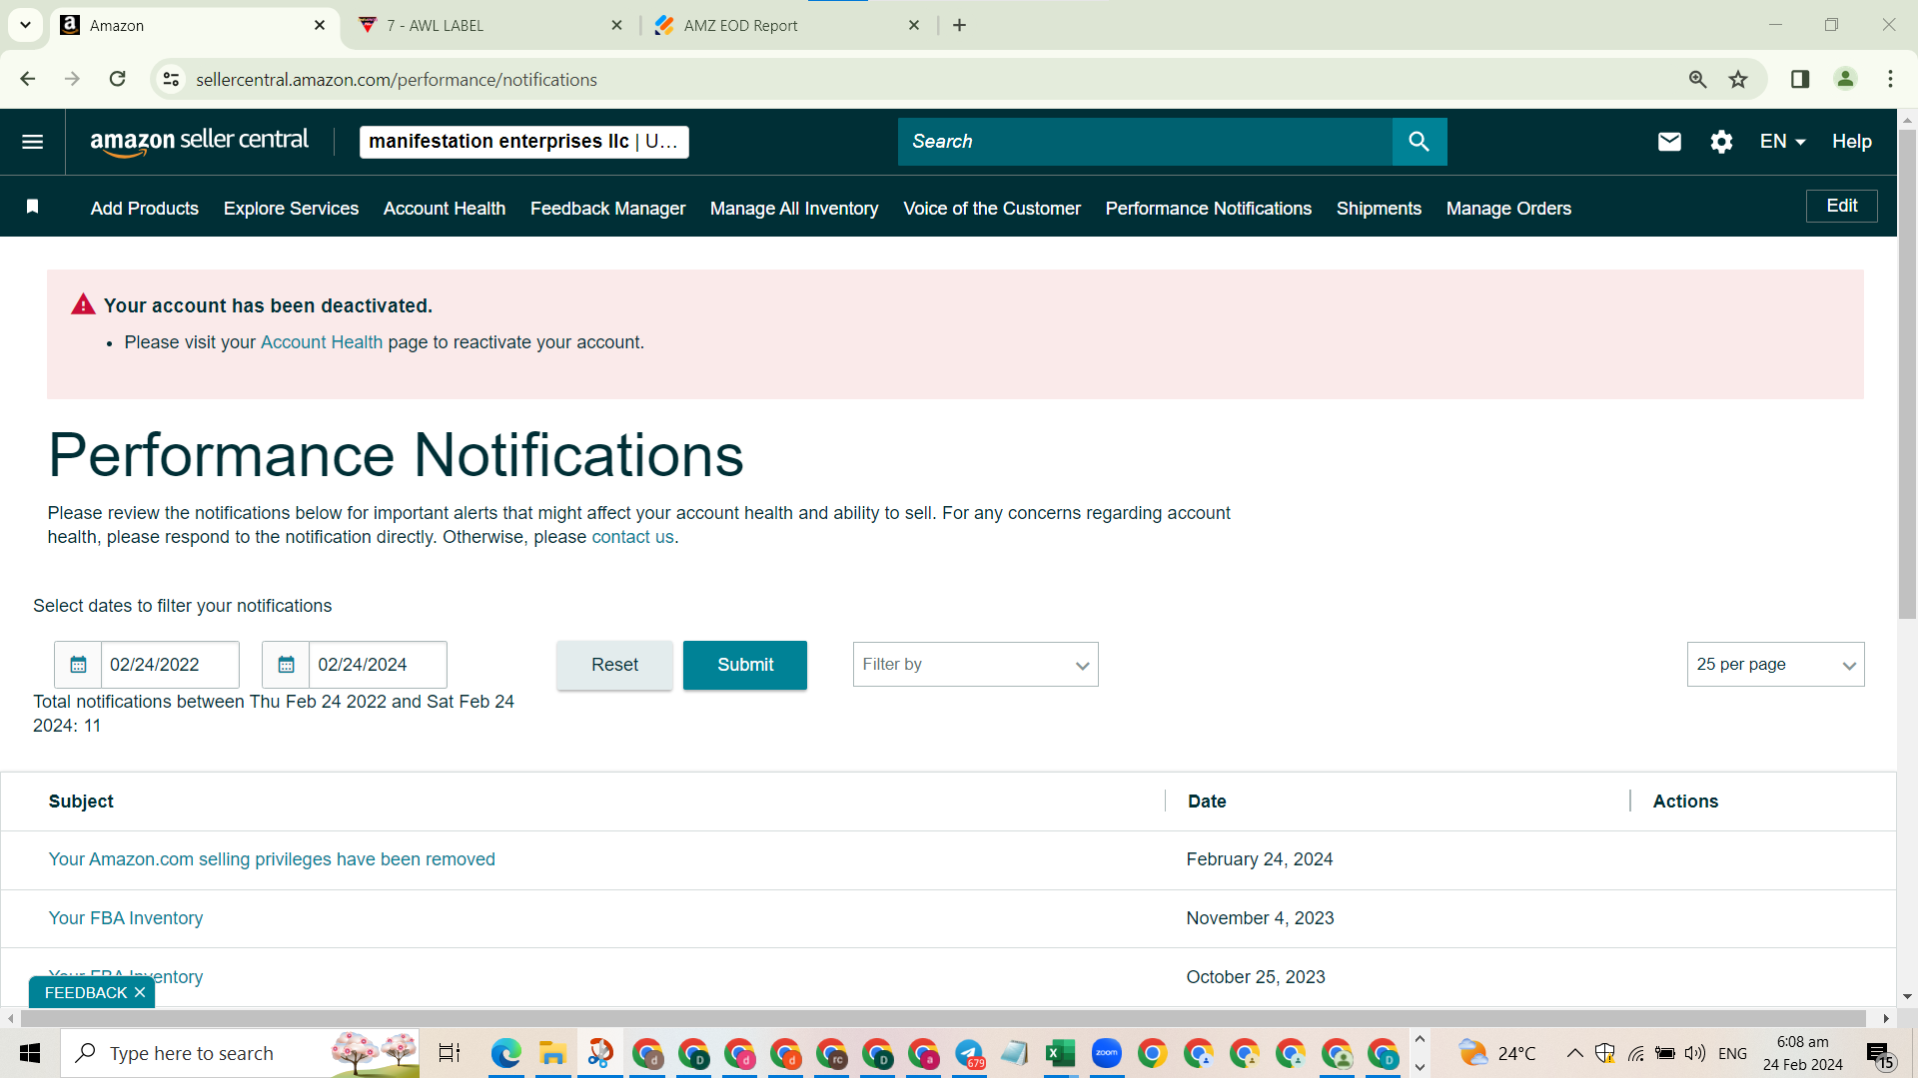Open Manage Orders
1918x1078 pixels.
tap(1508, 208)
